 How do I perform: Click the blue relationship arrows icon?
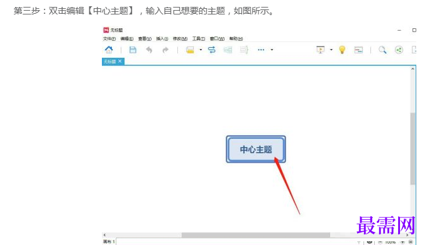211,50
